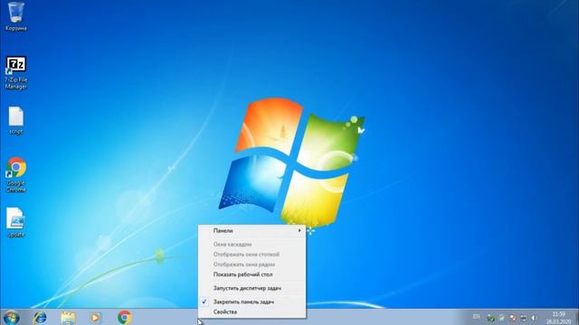Click the green shield tray icon

490,318
